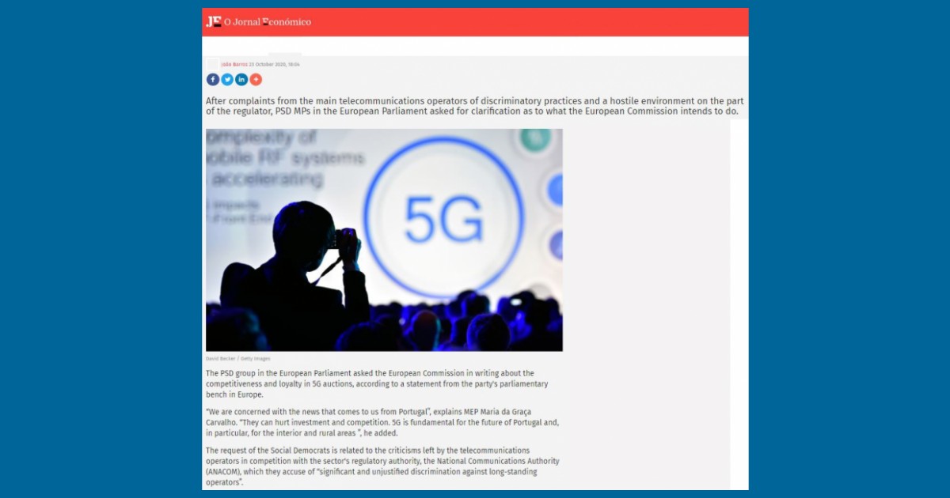
Task: Click the JE logo icon
Action: (x=213, y=21)
